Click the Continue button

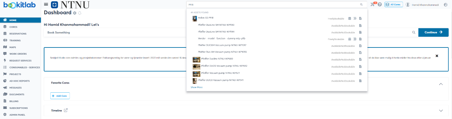(x=433, y=32)
